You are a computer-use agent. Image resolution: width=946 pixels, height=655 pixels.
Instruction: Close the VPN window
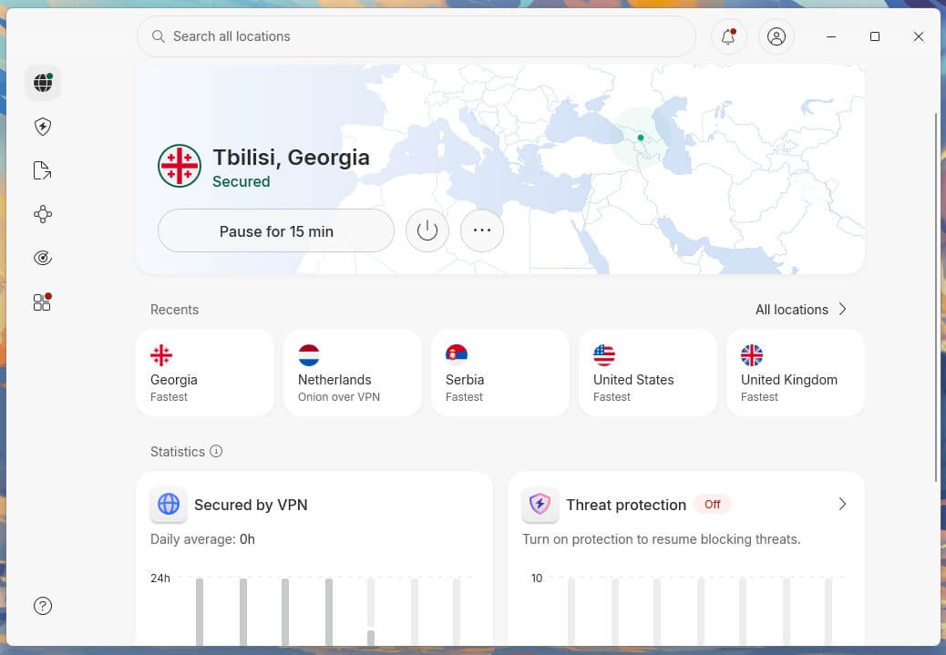(x=919, y=36)
